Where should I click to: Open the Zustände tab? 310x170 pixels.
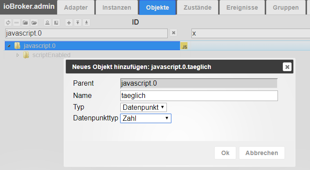[198, 7]
